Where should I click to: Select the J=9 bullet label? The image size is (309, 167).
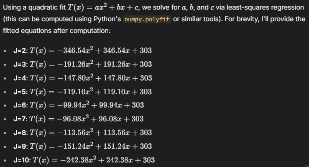[x=20, y=147]
